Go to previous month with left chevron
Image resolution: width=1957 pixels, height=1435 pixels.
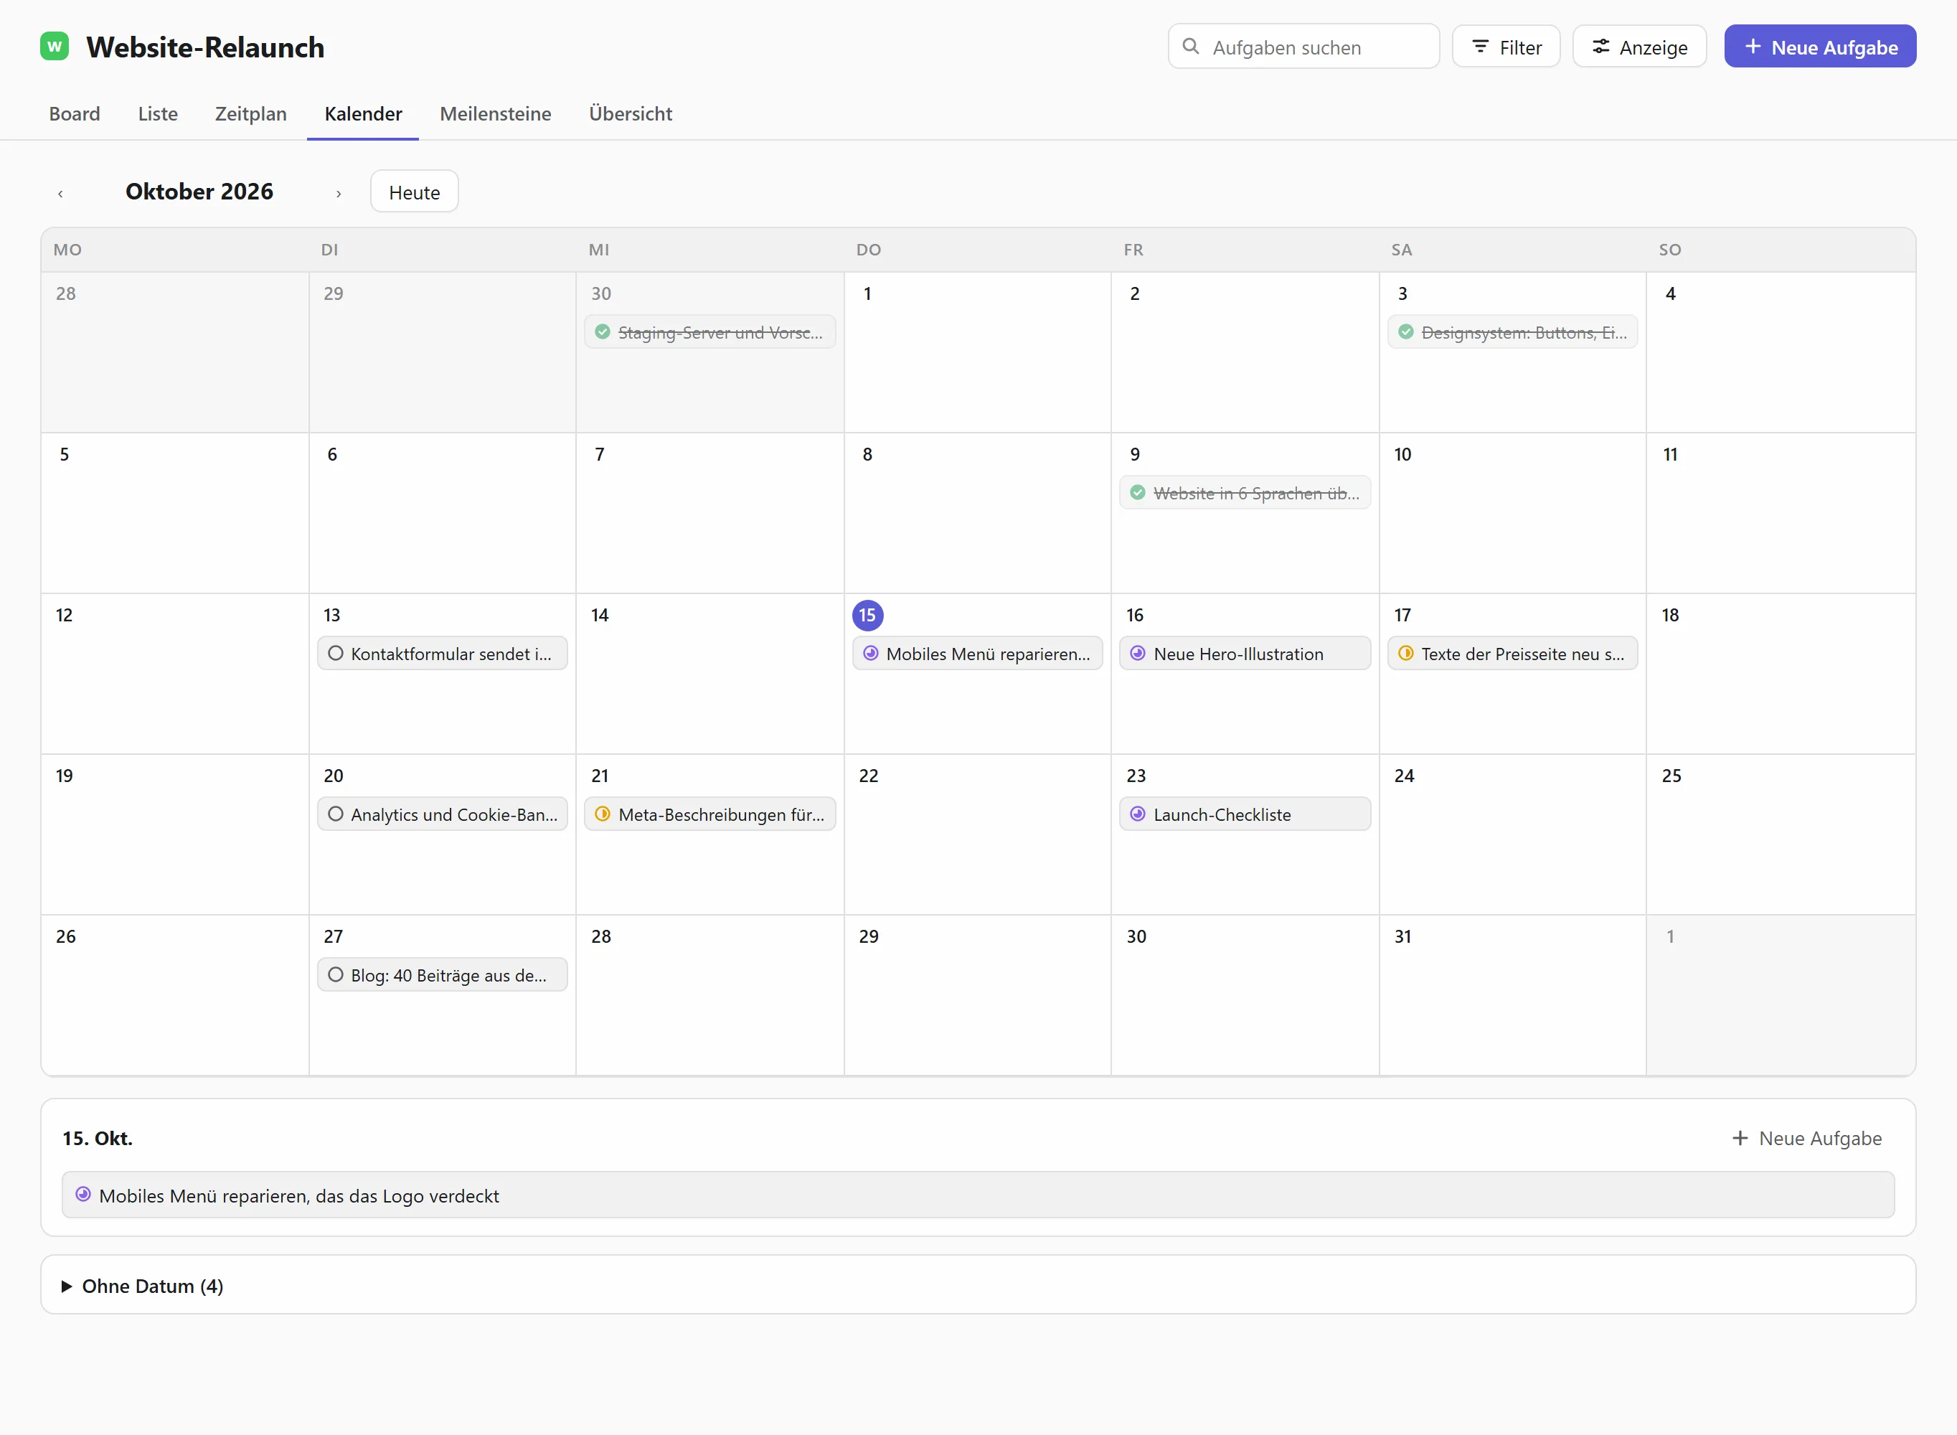[x=60, y=193]
